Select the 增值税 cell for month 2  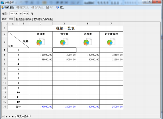point(41,55)
